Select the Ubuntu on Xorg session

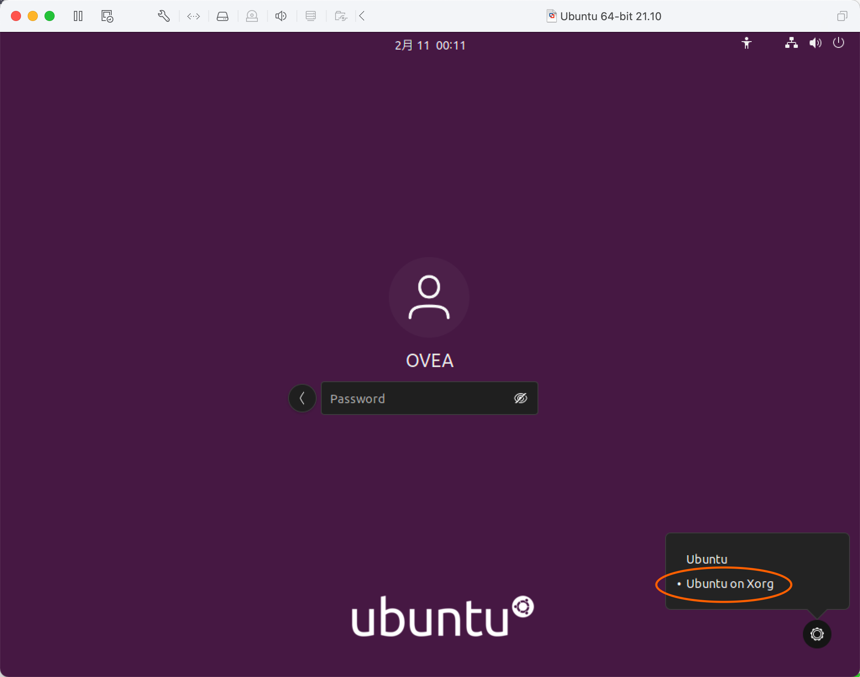click(x=729, y=584)
